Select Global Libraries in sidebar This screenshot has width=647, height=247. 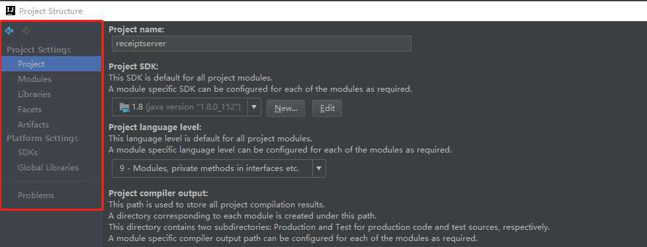click(48, 168)
